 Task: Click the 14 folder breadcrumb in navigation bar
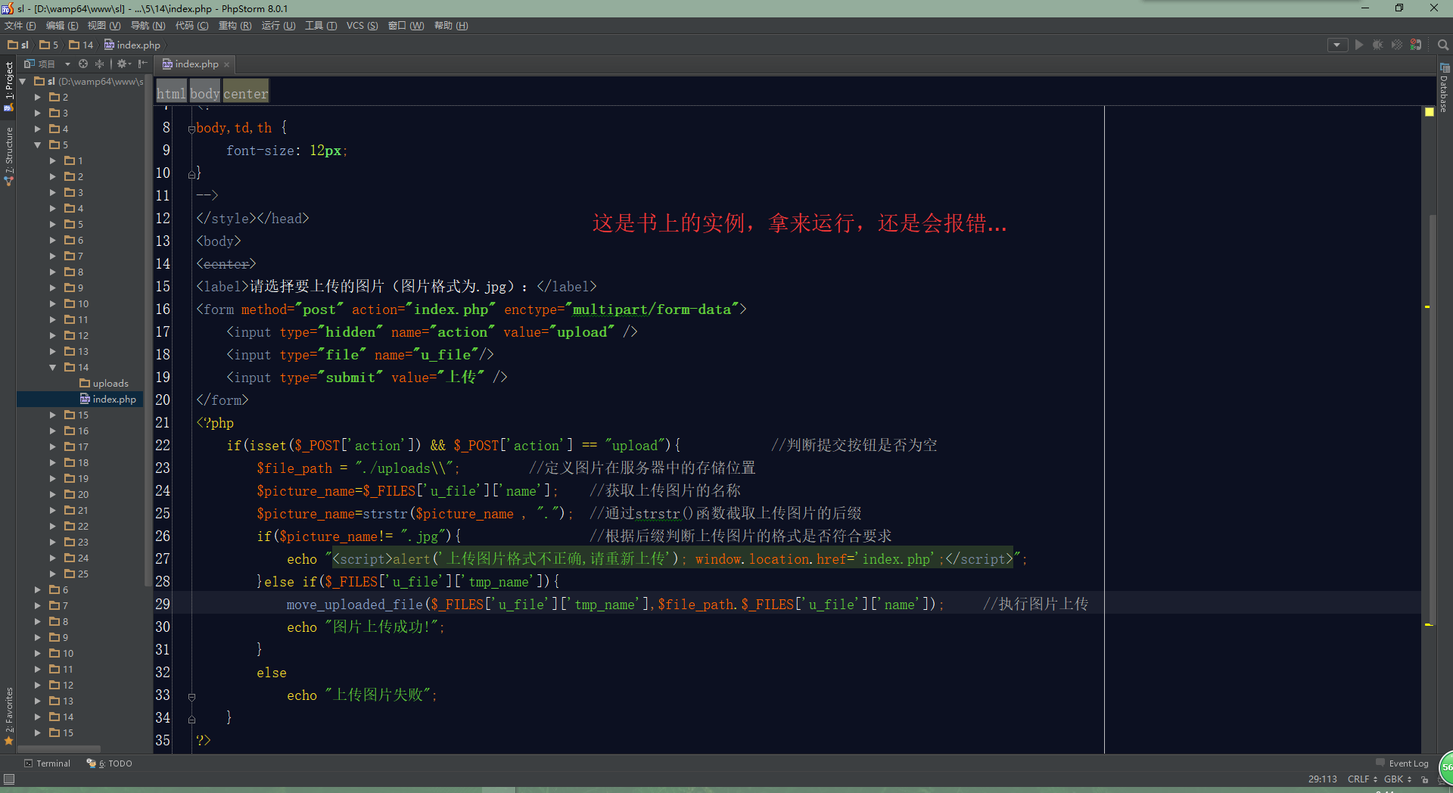[x=81, y=45]
